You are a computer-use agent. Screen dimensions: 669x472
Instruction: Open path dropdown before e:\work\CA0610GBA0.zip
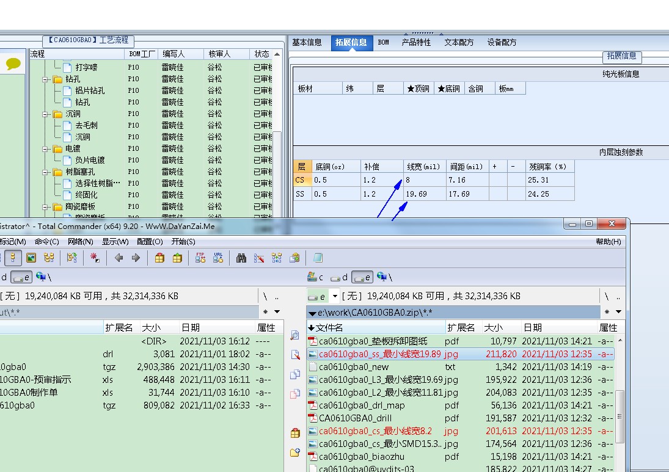[x=312, y=313]
